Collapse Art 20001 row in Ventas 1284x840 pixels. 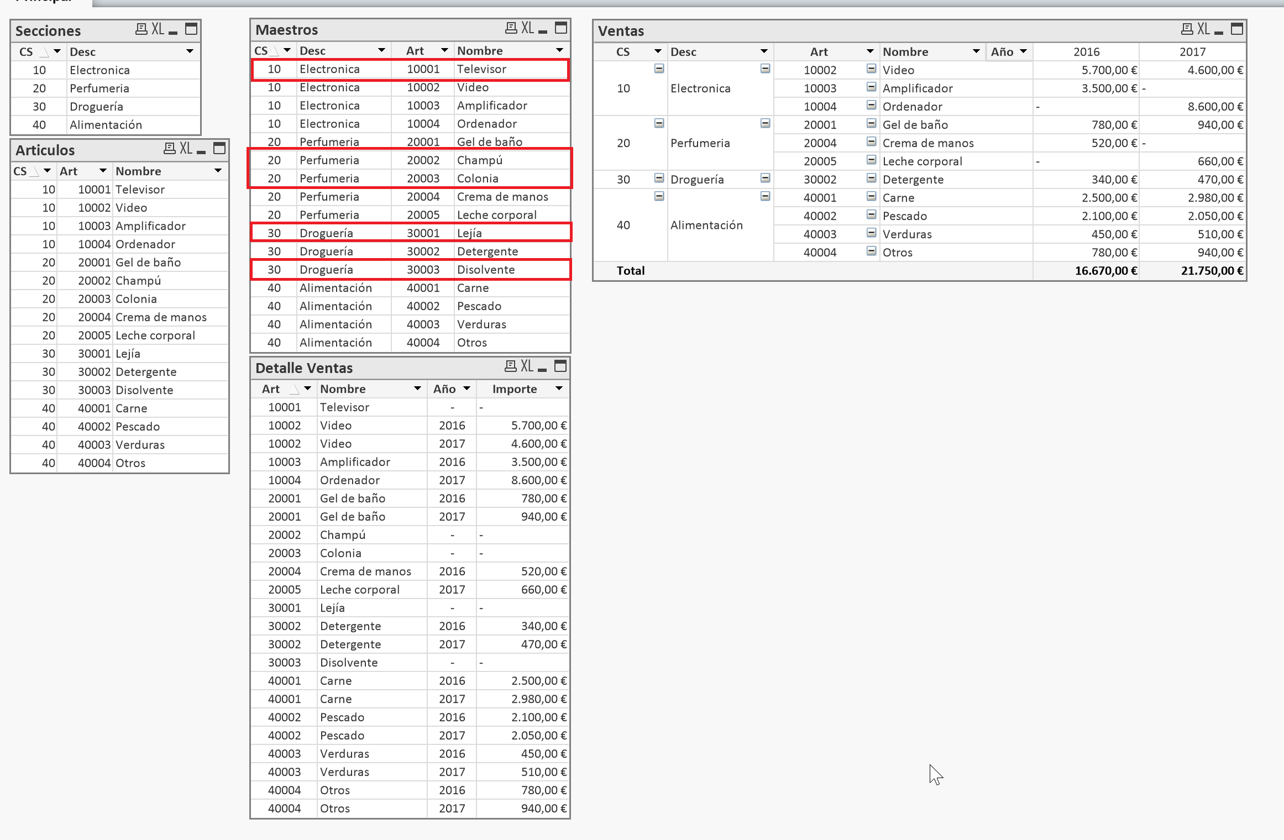(871, 123)
